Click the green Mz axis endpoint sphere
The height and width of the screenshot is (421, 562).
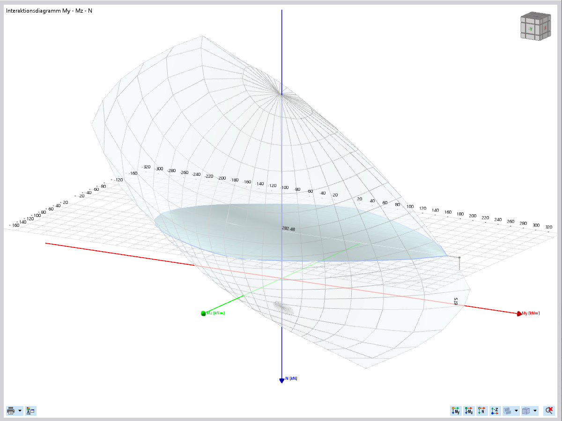click(204, 313)
